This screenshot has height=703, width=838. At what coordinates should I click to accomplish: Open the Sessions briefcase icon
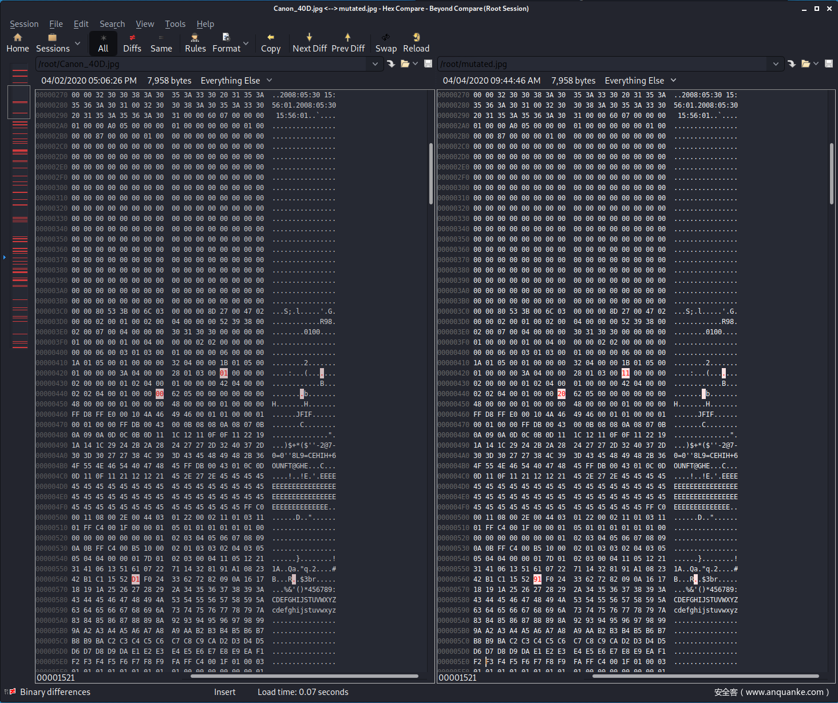pos(53,38)
